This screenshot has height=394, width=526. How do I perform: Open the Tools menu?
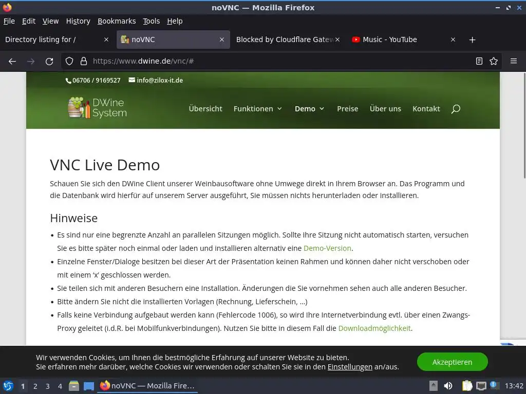[152, 21]
